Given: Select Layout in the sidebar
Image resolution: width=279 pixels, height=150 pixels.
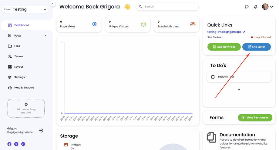Looking at the screenshot, I should tap(18, 67).
